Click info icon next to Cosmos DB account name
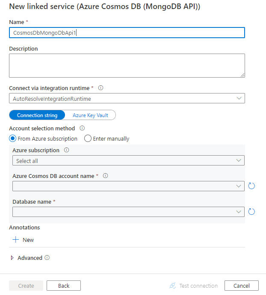Viewport: 266px width, 295px height. [x=106, y=176]
